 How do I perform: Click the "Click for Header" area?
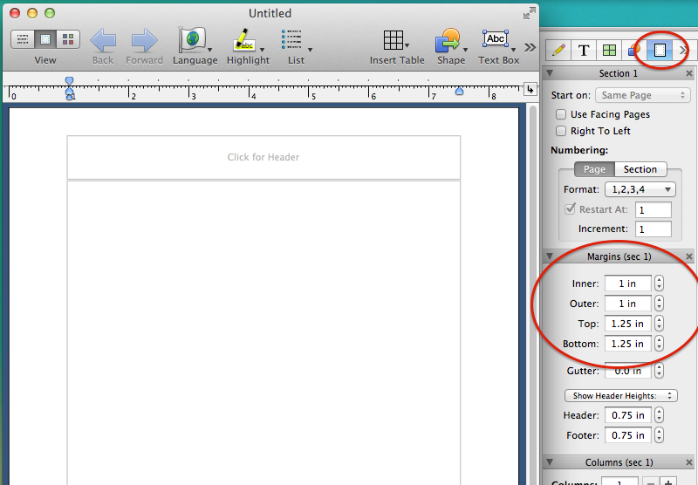click(263, 158)
